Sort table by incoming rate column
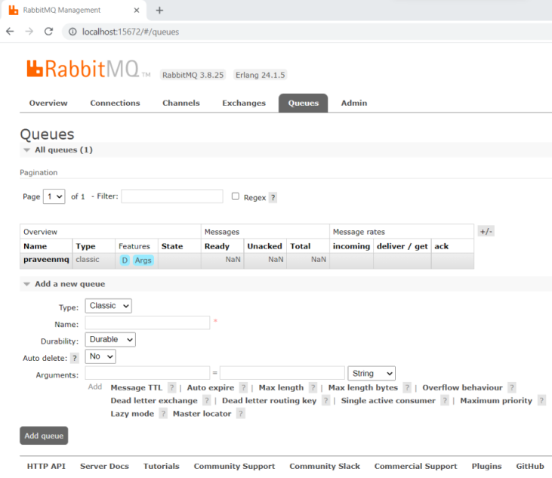 [x=351, y=246]
